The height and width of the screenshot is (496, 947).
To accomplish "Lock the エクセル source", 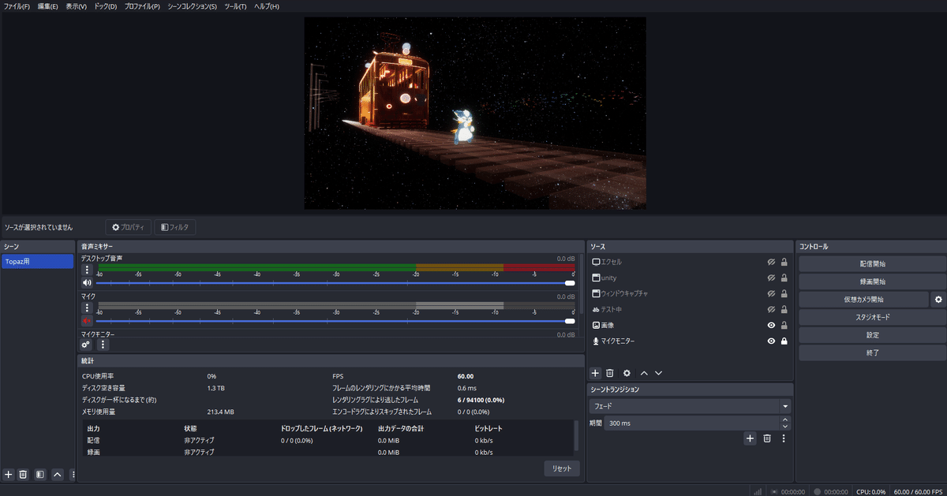I will point(784,262).
